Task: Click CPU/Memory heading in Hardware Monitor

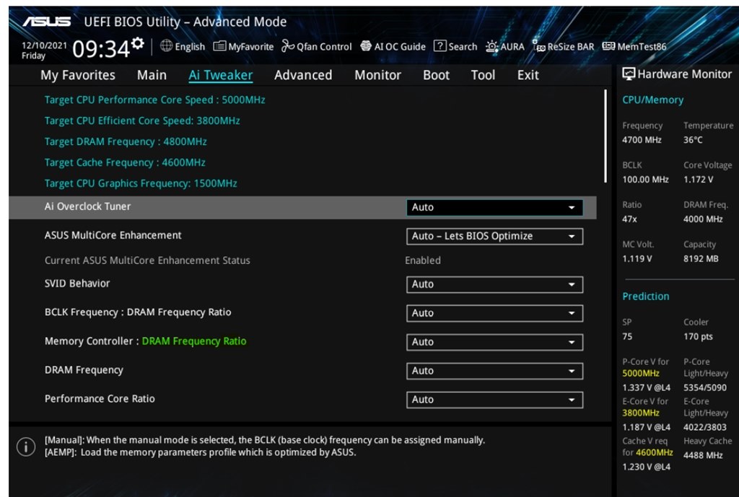Action: [652, 100]
